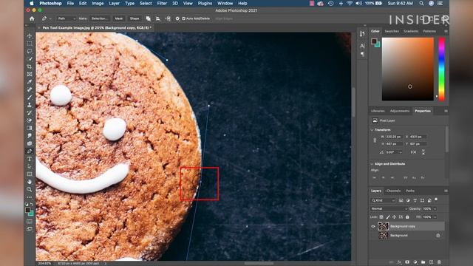Image resolution: width=473 pixels, height=266 pixels.
Task: Open the Select menu
Action: pos(146,3)
